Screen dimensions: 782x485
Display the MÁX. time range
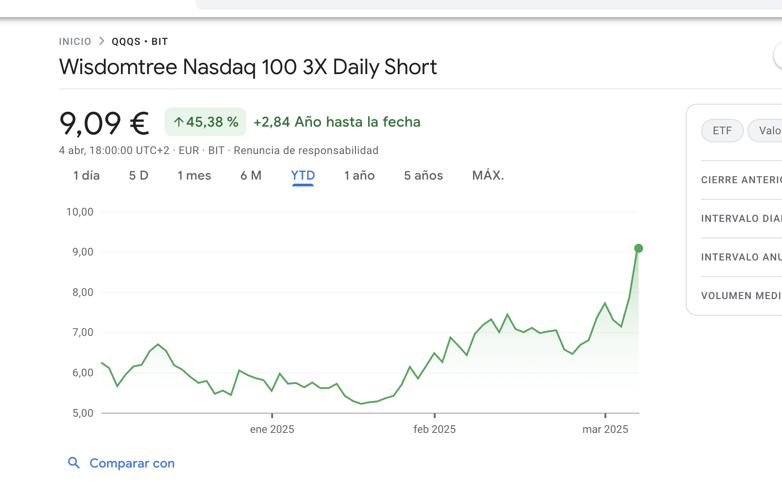click(x=488, y=176)
